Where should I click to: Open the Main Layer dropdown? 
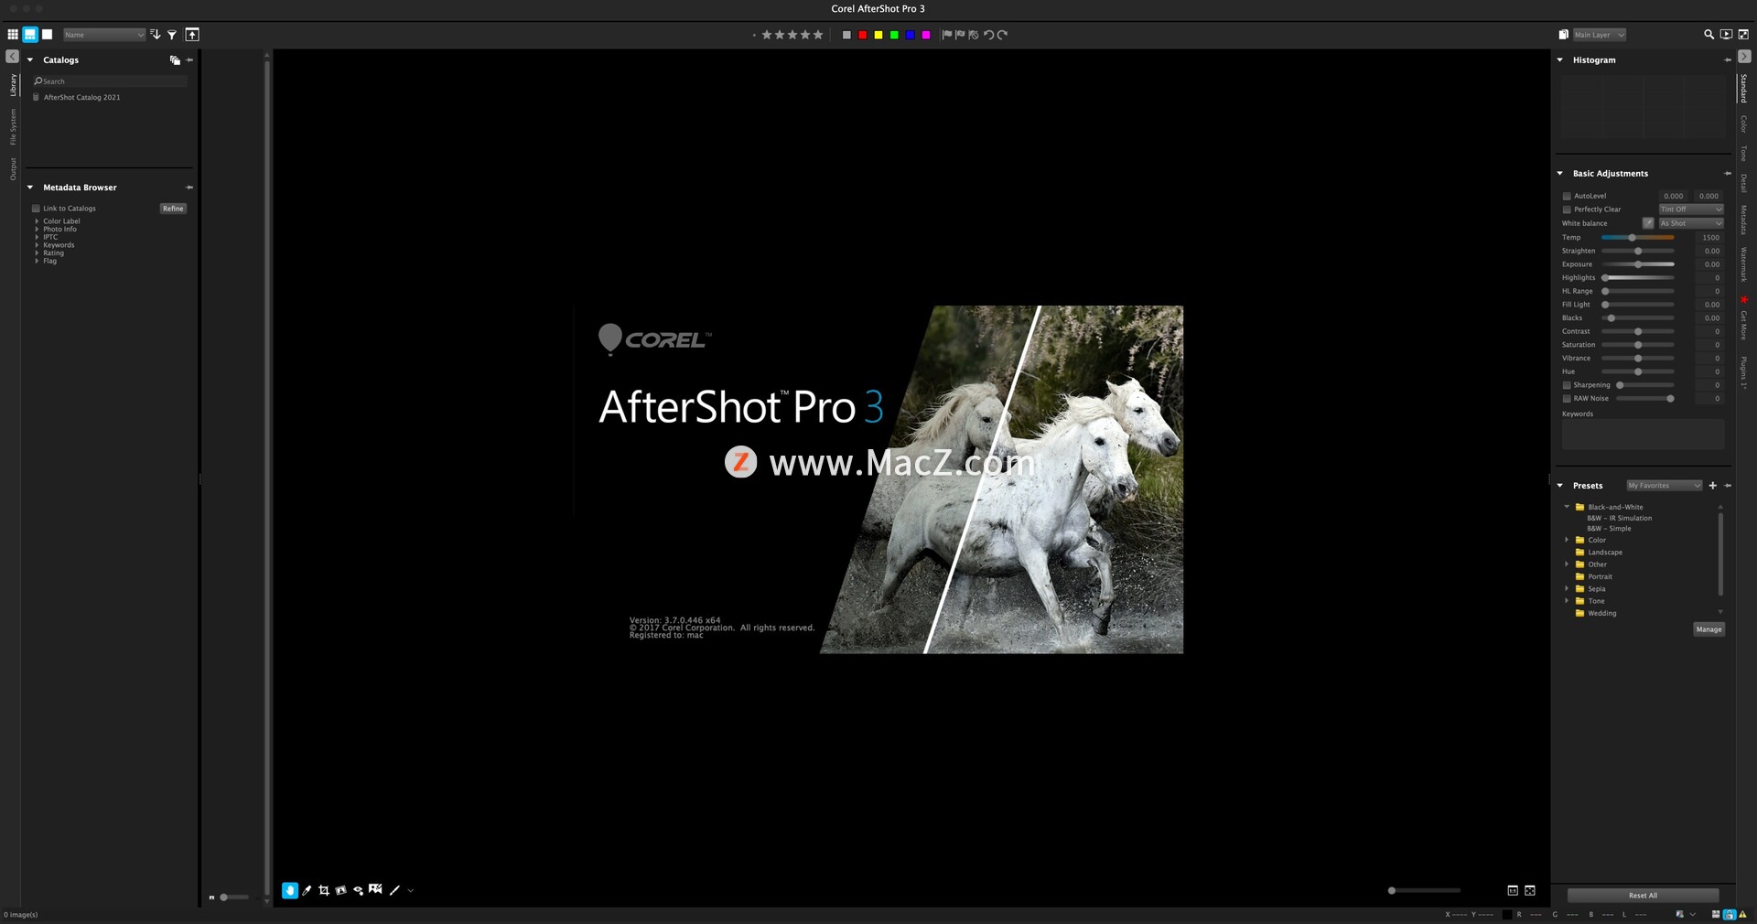(1600, 35)
